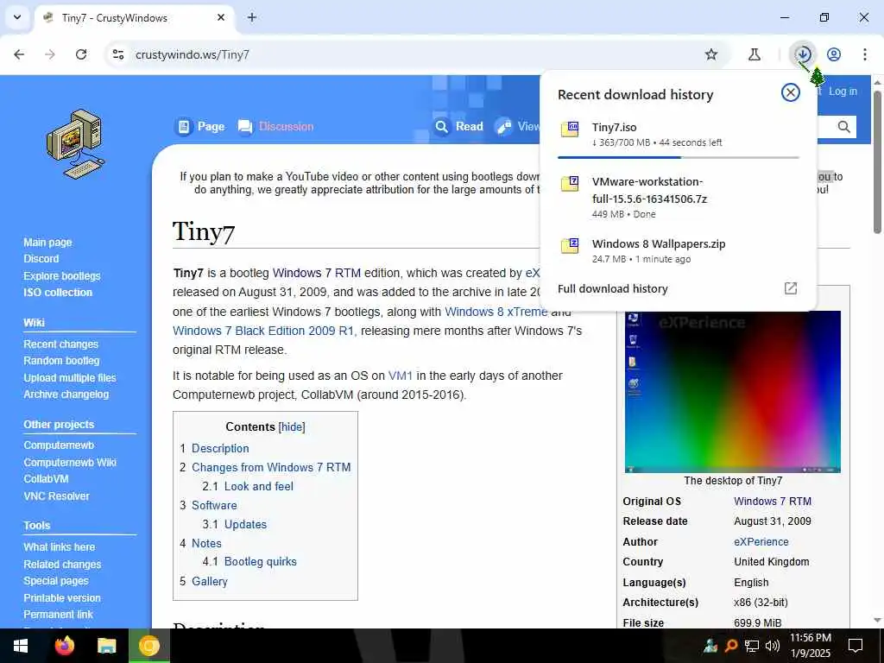Open VNC Resolver link
This screenshot has width=884, height=663.
[56, 496]
